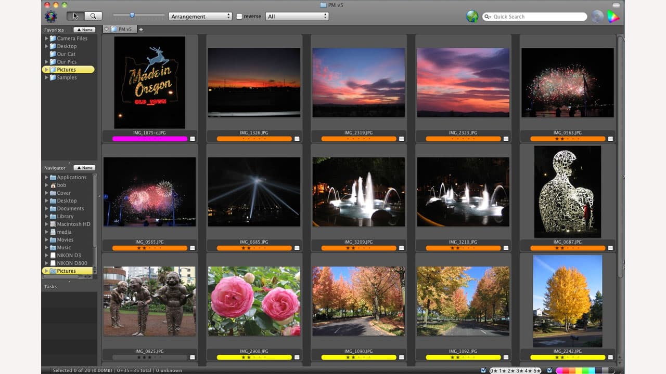666x374 pixels.
Task: Click the camera icon beside NIKON D3
Action: (x=54, y=255)
